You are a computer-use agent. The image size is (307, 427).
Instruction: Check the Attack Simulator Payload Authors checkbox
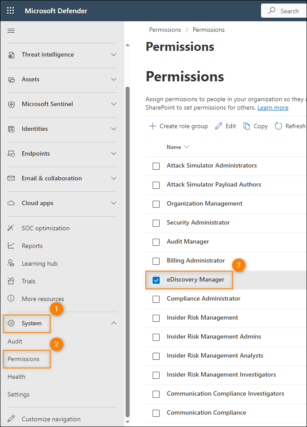tap(156, 185)
